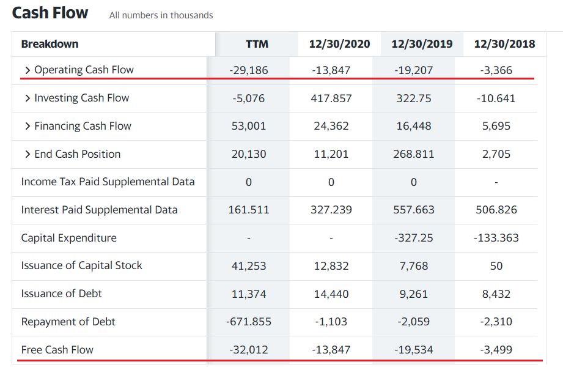Viewport: 563px width, 370px height.
Task: Select interest paid value 327.239
Action: click(x=331, y=210)
